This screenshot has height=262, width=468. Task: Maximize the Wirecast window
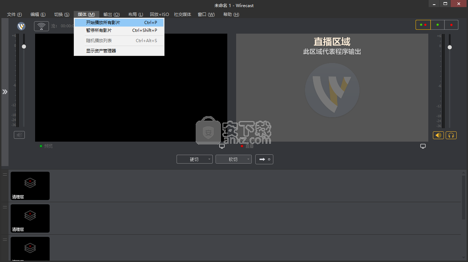[445, 4]
